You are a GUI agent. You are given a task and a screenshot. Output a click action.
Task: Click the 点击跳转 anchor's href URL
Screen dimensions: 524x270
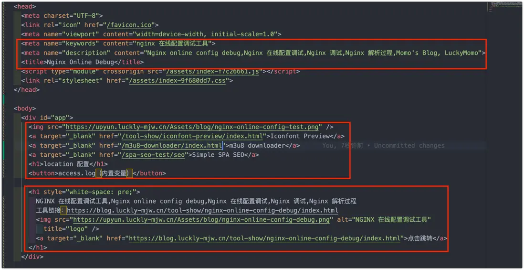click(x=265, y=238)
